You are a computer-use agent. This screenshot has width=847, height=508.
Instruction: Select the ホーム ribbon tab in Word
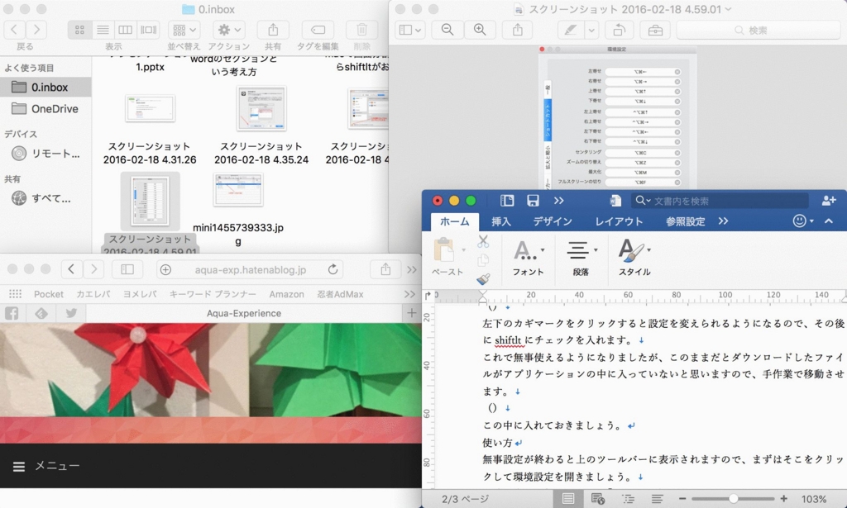[454, 221]
